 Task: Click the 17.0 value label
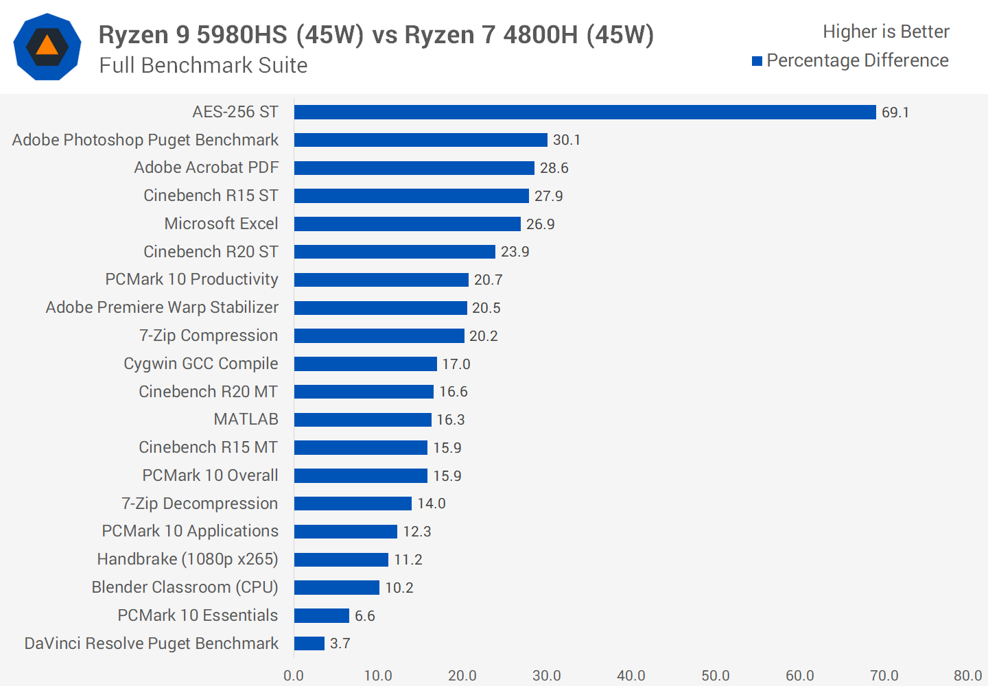tap(456, 364)
